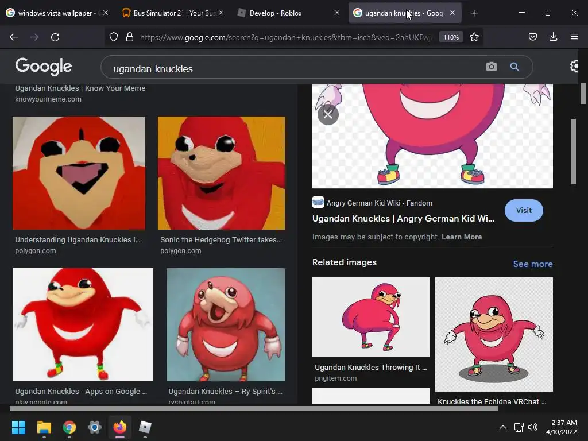Open Ugandan Knuckles Angry German Kid Wiki title
The image size is (588, 441).
point(403,219)
